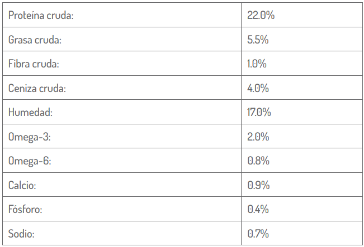
Task: Click the "Sodio:" label cell
Action: pyautogui.click(x=22, y=234)
